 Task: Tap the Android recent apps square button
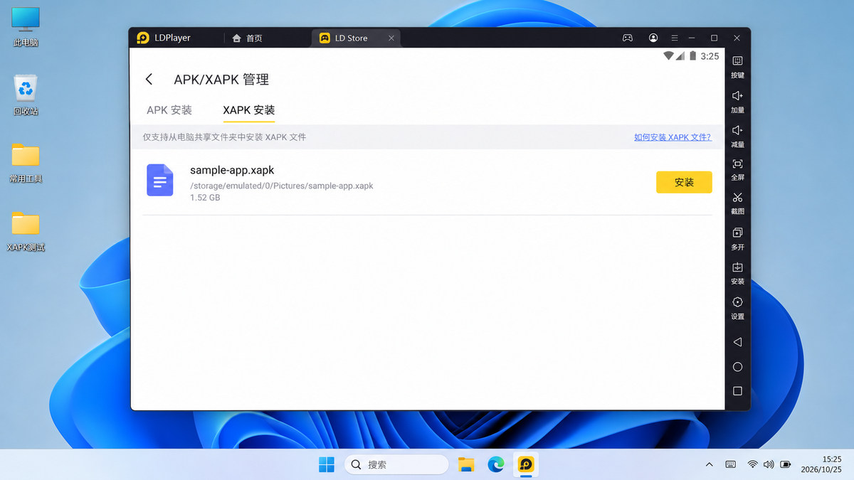point(737,391)
